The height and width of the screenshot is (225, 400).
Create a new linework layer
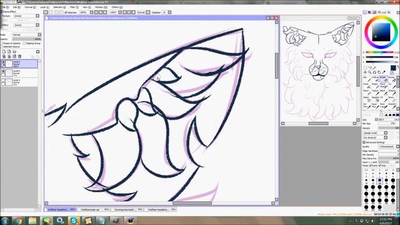[9, 51]
